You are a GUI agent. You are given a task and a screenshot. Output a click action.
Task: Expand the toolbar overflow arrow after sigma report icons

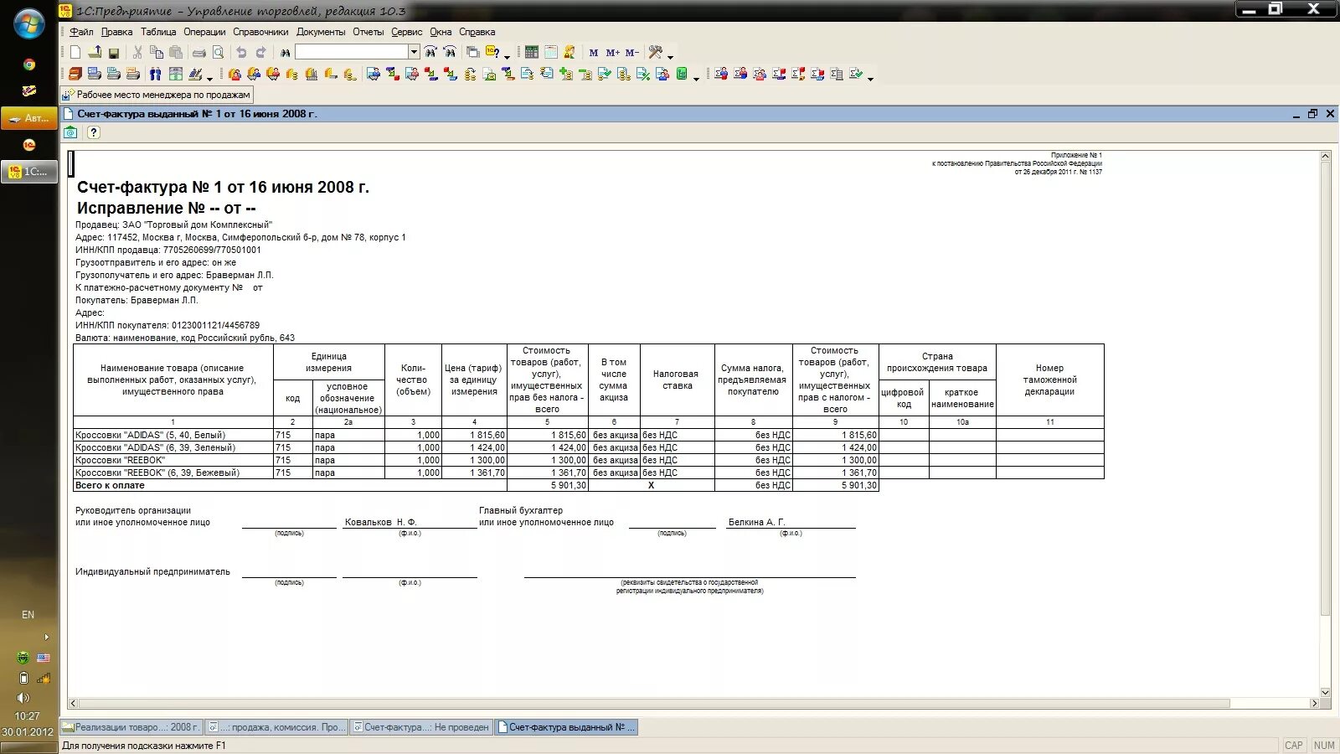[870, 79]
